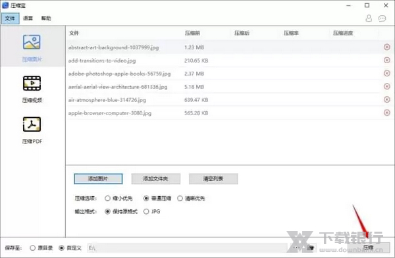Remove abstract-art-background-1037999.jpg from list

click(387, 47)
